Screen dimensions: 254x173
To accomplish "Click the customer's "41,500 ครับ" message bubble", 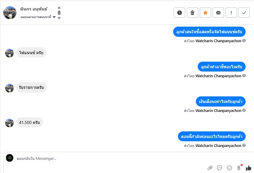I will pyautogui.click(x=29, y=122).
